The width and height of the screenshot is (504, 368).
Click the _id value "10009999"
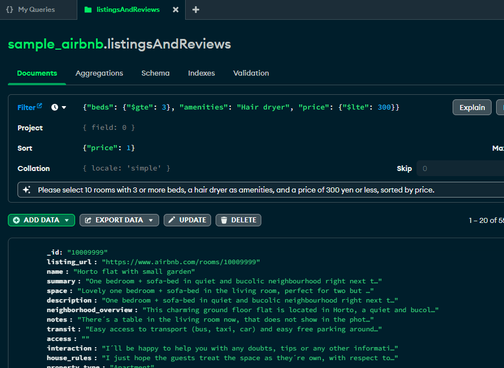coord(87,252)
